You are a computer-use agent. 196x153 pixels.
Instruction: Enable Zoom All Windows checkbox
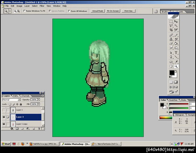coord(69,11)
